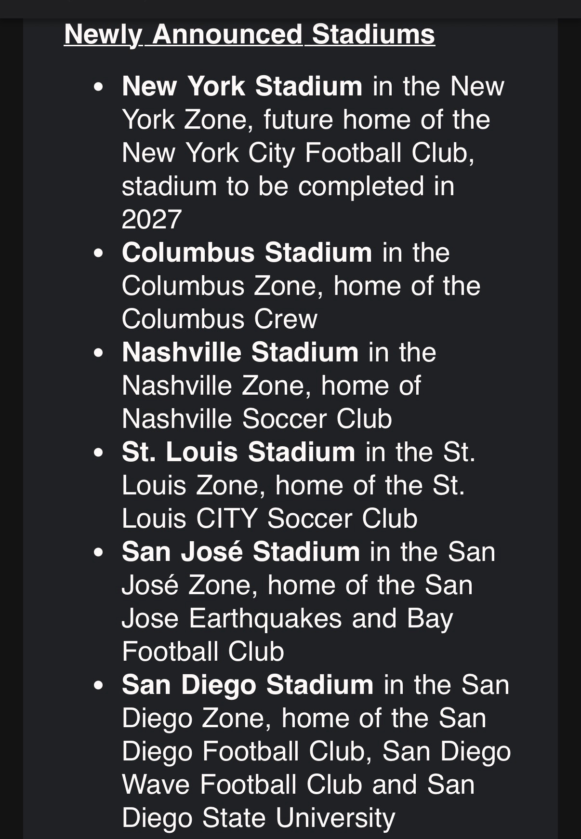Select the Columbus Crew team name
Viewport: 581px width, 839px height.
point(220,319)
